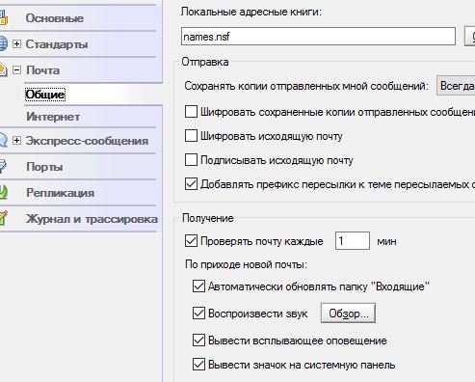
Task: Enable Шифровать исходящую почту checkbox
Action: point(191,136)
